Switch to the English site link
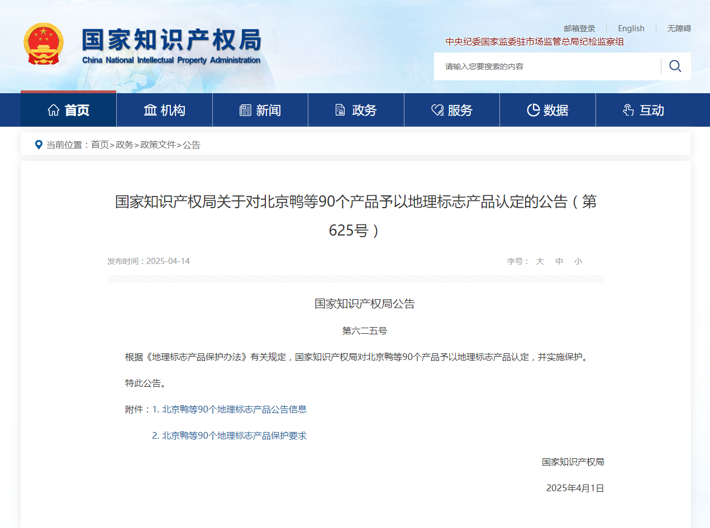Image resolution: width=710 pixels, height=528 pixels. click(x=631, y=28)
